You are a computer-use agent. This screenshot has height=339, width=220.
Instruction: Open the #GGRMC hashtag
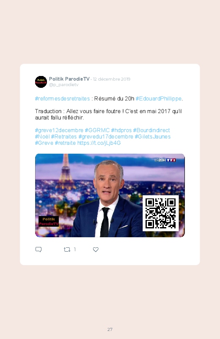(x=97, y=130)
